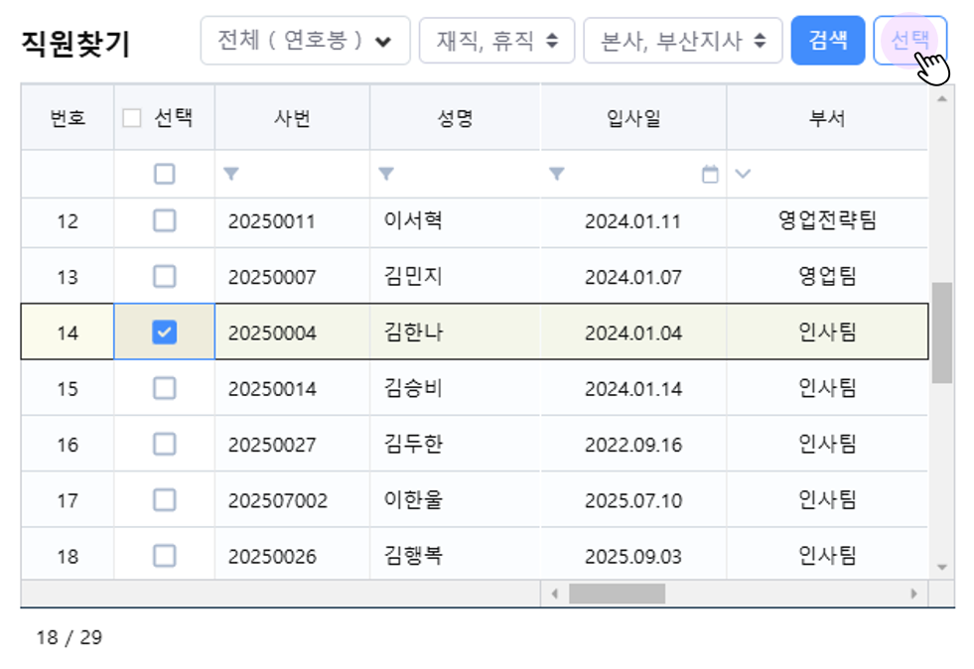Viewport: 974px width, 669px height.
Task: Click the 입사일 column header
Action: coord(633,118)
